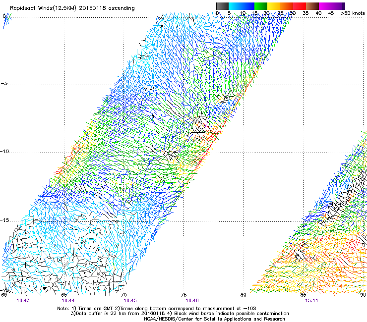Click the '-5' latitude axis label
The image size is (367, 322).
[4, 84]
